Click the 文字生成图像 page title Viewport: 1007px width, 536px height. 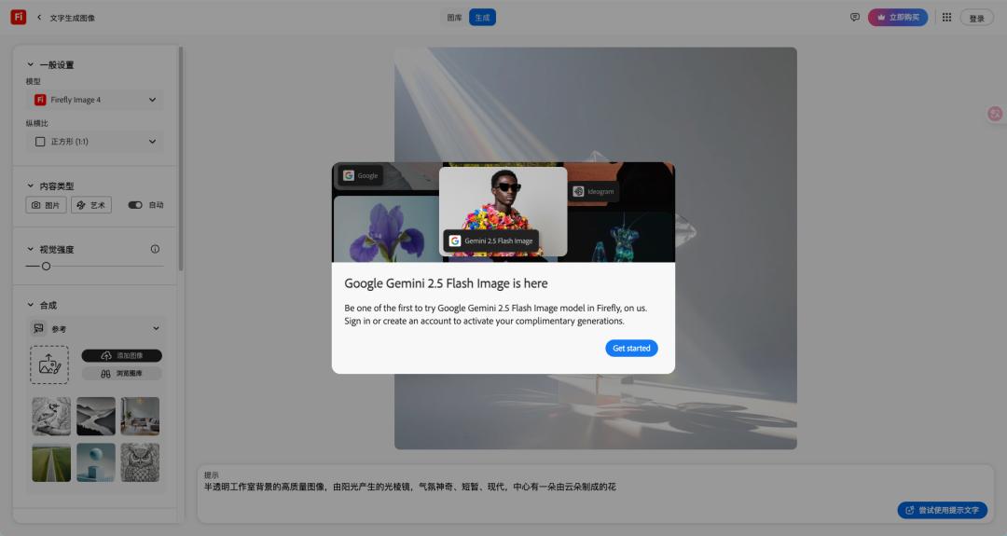click(73, 18)
